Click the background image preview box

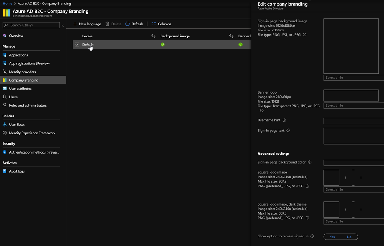coord(351,46)
